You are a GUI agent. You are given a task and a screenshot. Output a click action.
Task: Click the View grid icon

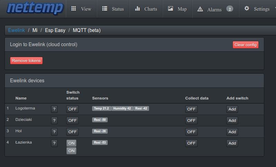(x=73, y=9)
